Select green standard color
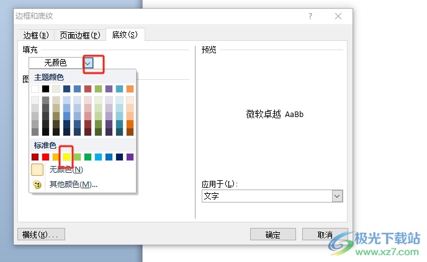 [88, 157]
